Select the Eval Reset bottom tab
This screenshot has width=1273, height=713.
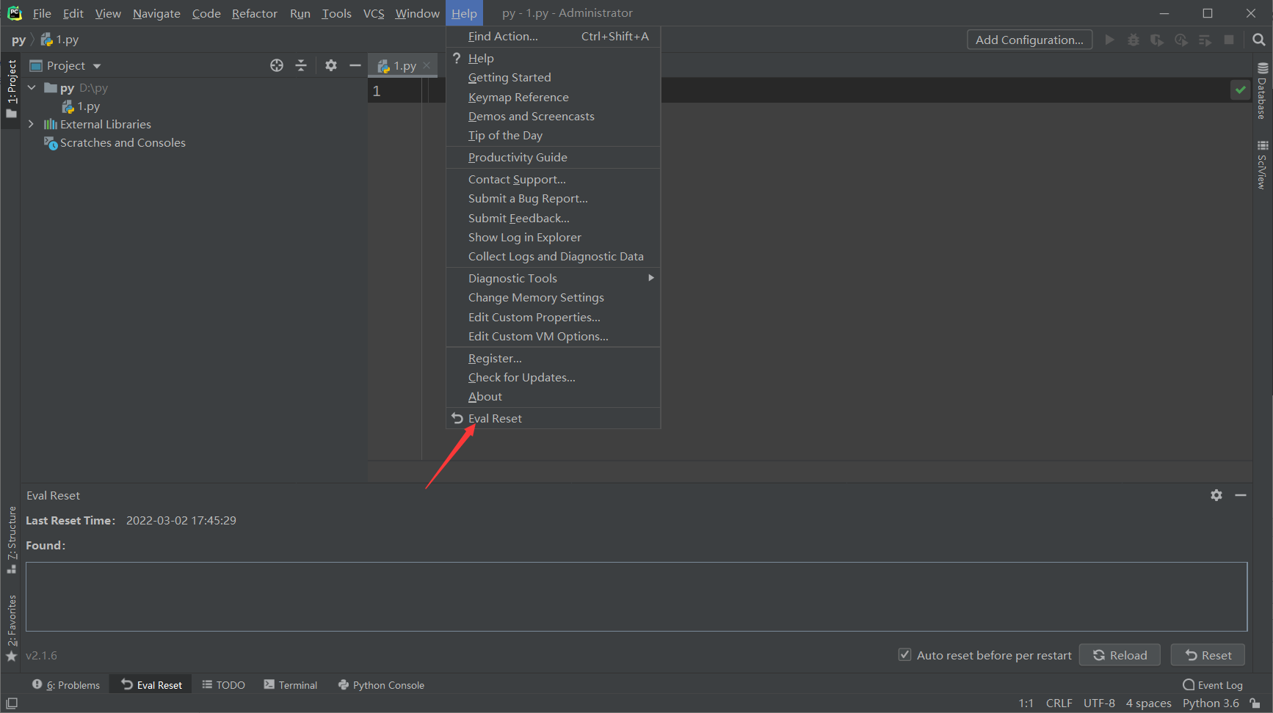coord(151,685)
